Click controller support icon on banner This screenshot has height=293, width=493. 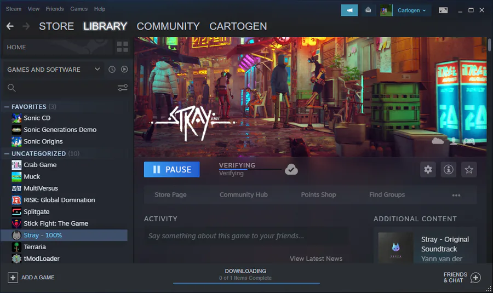pyautogui.click(x=469, y=141)
